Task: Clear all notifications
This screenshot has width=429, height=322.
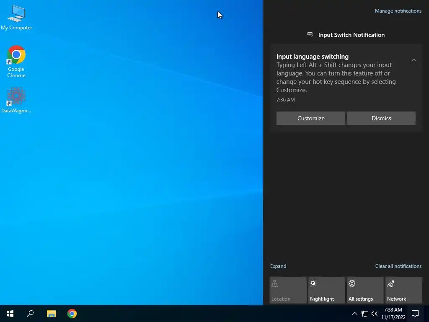Action: (x=398, y=266)
